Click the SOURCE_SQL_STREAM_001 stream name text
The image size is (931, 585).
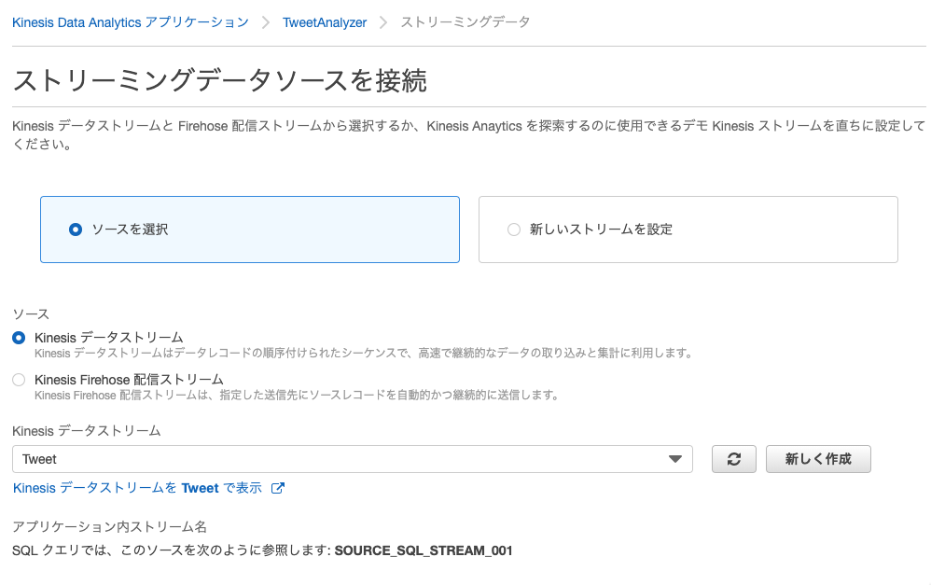tap(424, 550)
